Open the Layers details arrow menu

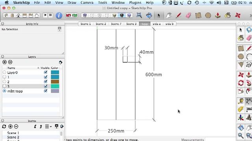(60, 62)
